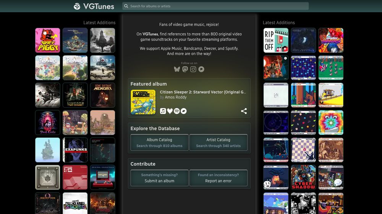The height and width of the screenshot is (214, 382).
Task: Open featured album on Apple Music
Action: click(163, 111)
